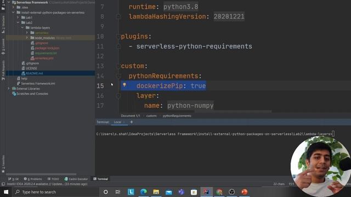Screen dimensions: 351x197
Task: Expand the Lab1 folder
Action: 18,18
